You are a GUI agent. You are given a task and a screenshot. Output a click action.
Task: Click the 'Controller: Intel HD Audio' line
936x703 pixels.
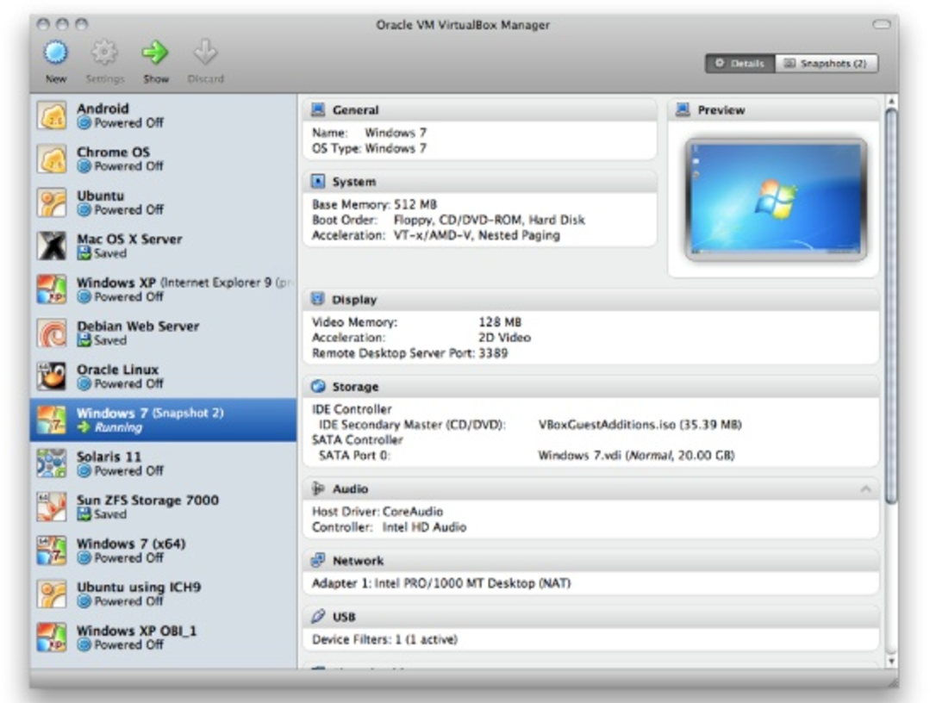[x=390, y=527]
